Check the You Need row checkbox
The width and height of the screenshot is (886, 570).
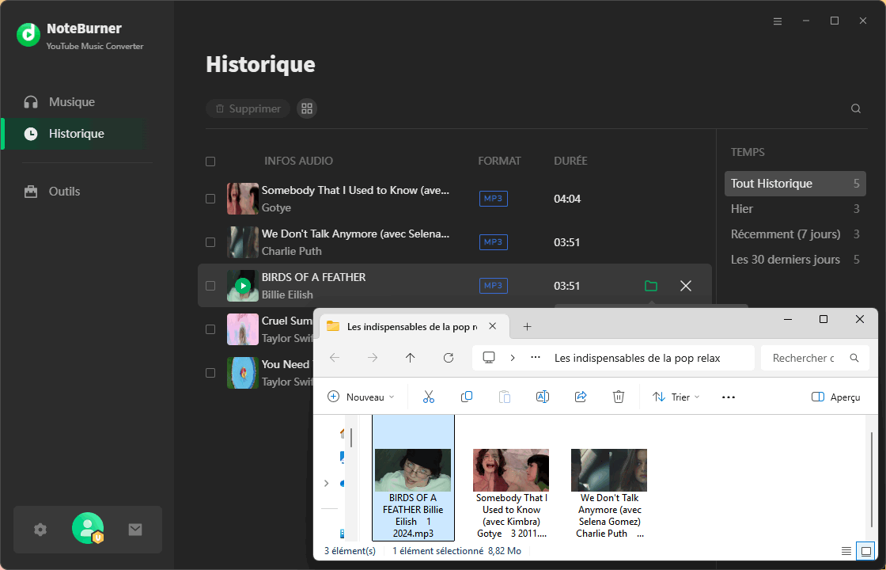[x=210, y=373]
